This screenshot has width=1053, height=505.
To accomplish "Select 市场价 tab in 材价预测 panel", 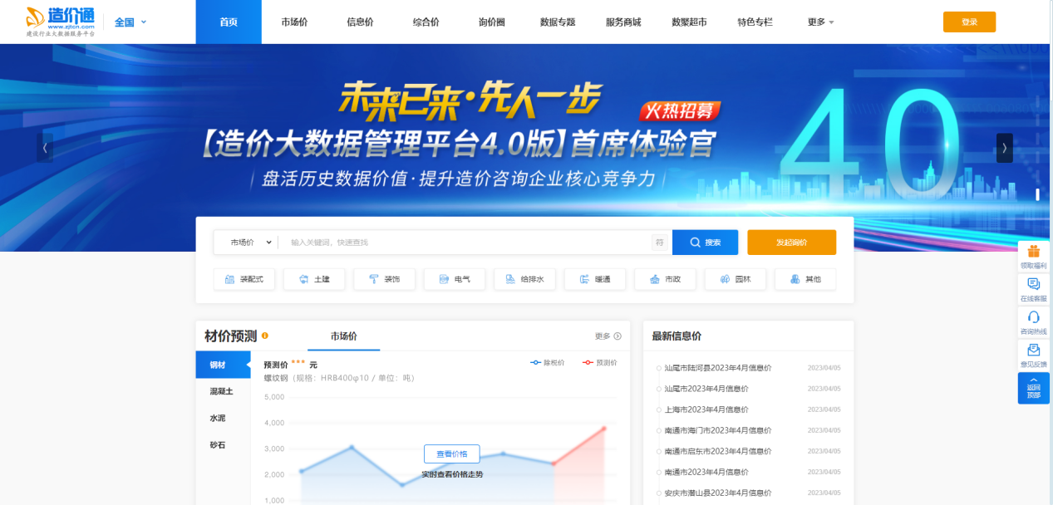I will coord(343,336).
